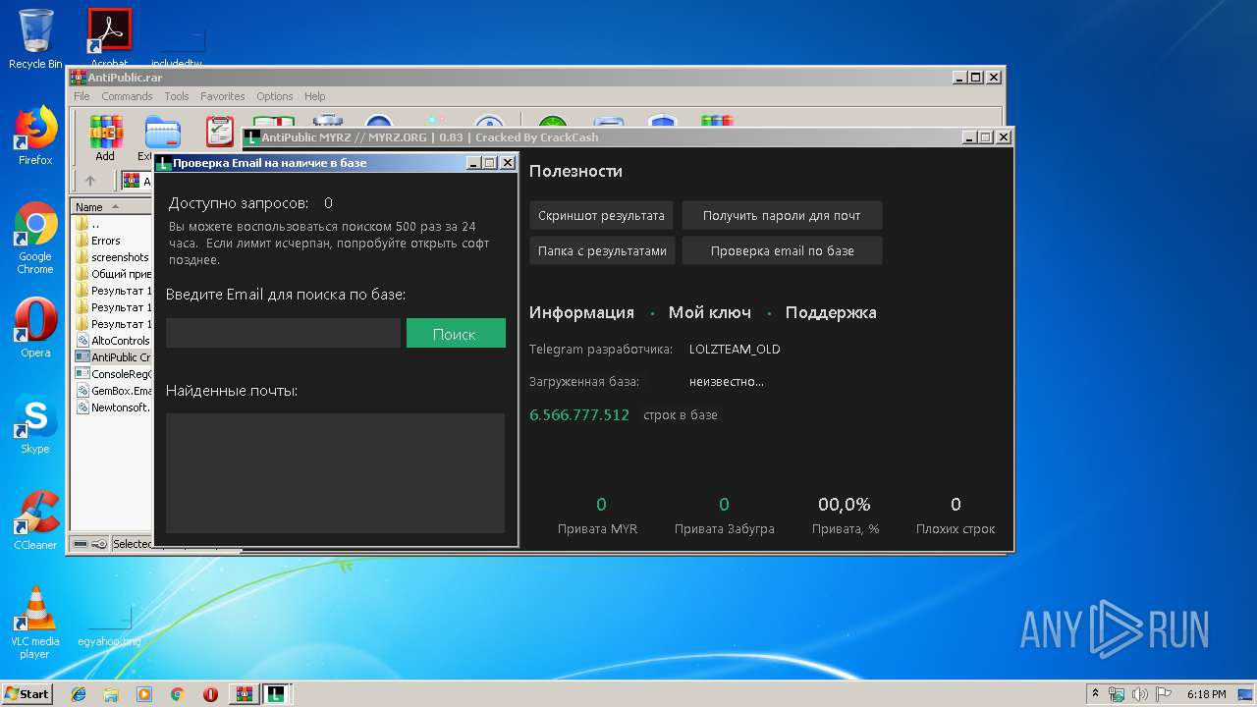Image resolution: width=1257 pixels, height=707 pixels.
Task: Close the Проверка Email dialog
Action: [x=508, y=163]
